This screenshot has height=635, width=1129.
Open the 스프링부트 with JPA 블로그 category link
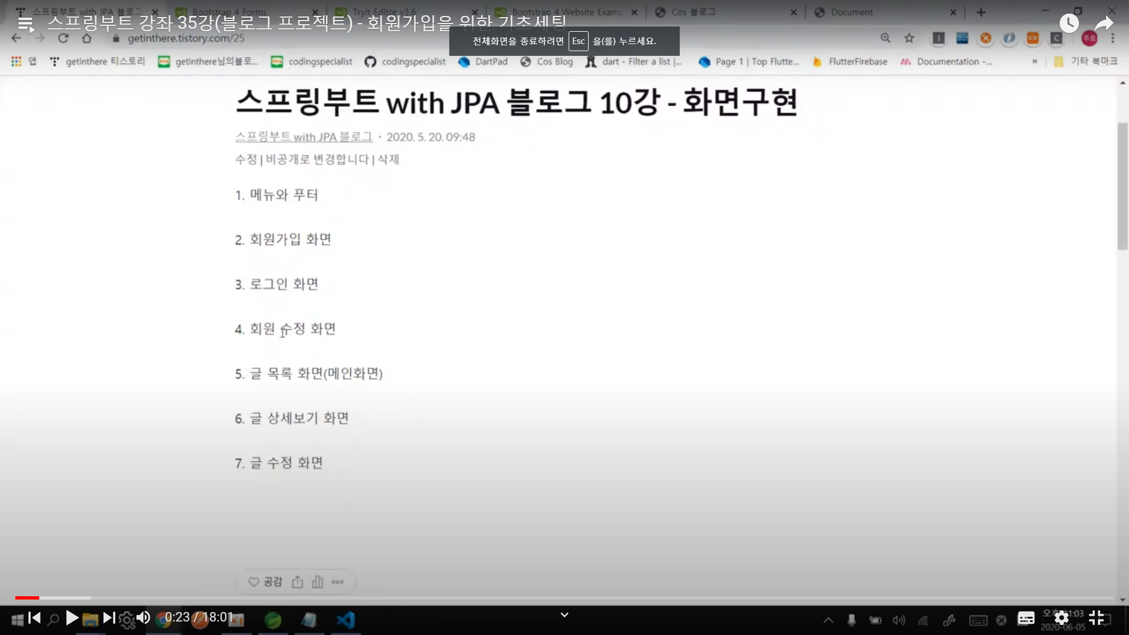[303, 137]
